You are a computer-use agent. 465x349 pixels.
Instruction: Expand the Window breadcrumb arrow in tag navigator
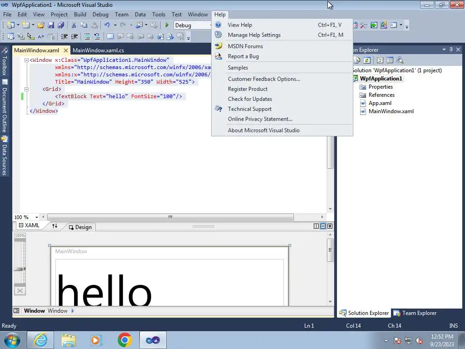click(73, 311)
